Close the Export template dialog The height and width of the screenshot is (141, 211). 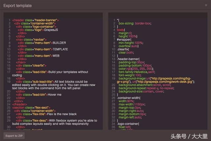[x=206, y=5]
